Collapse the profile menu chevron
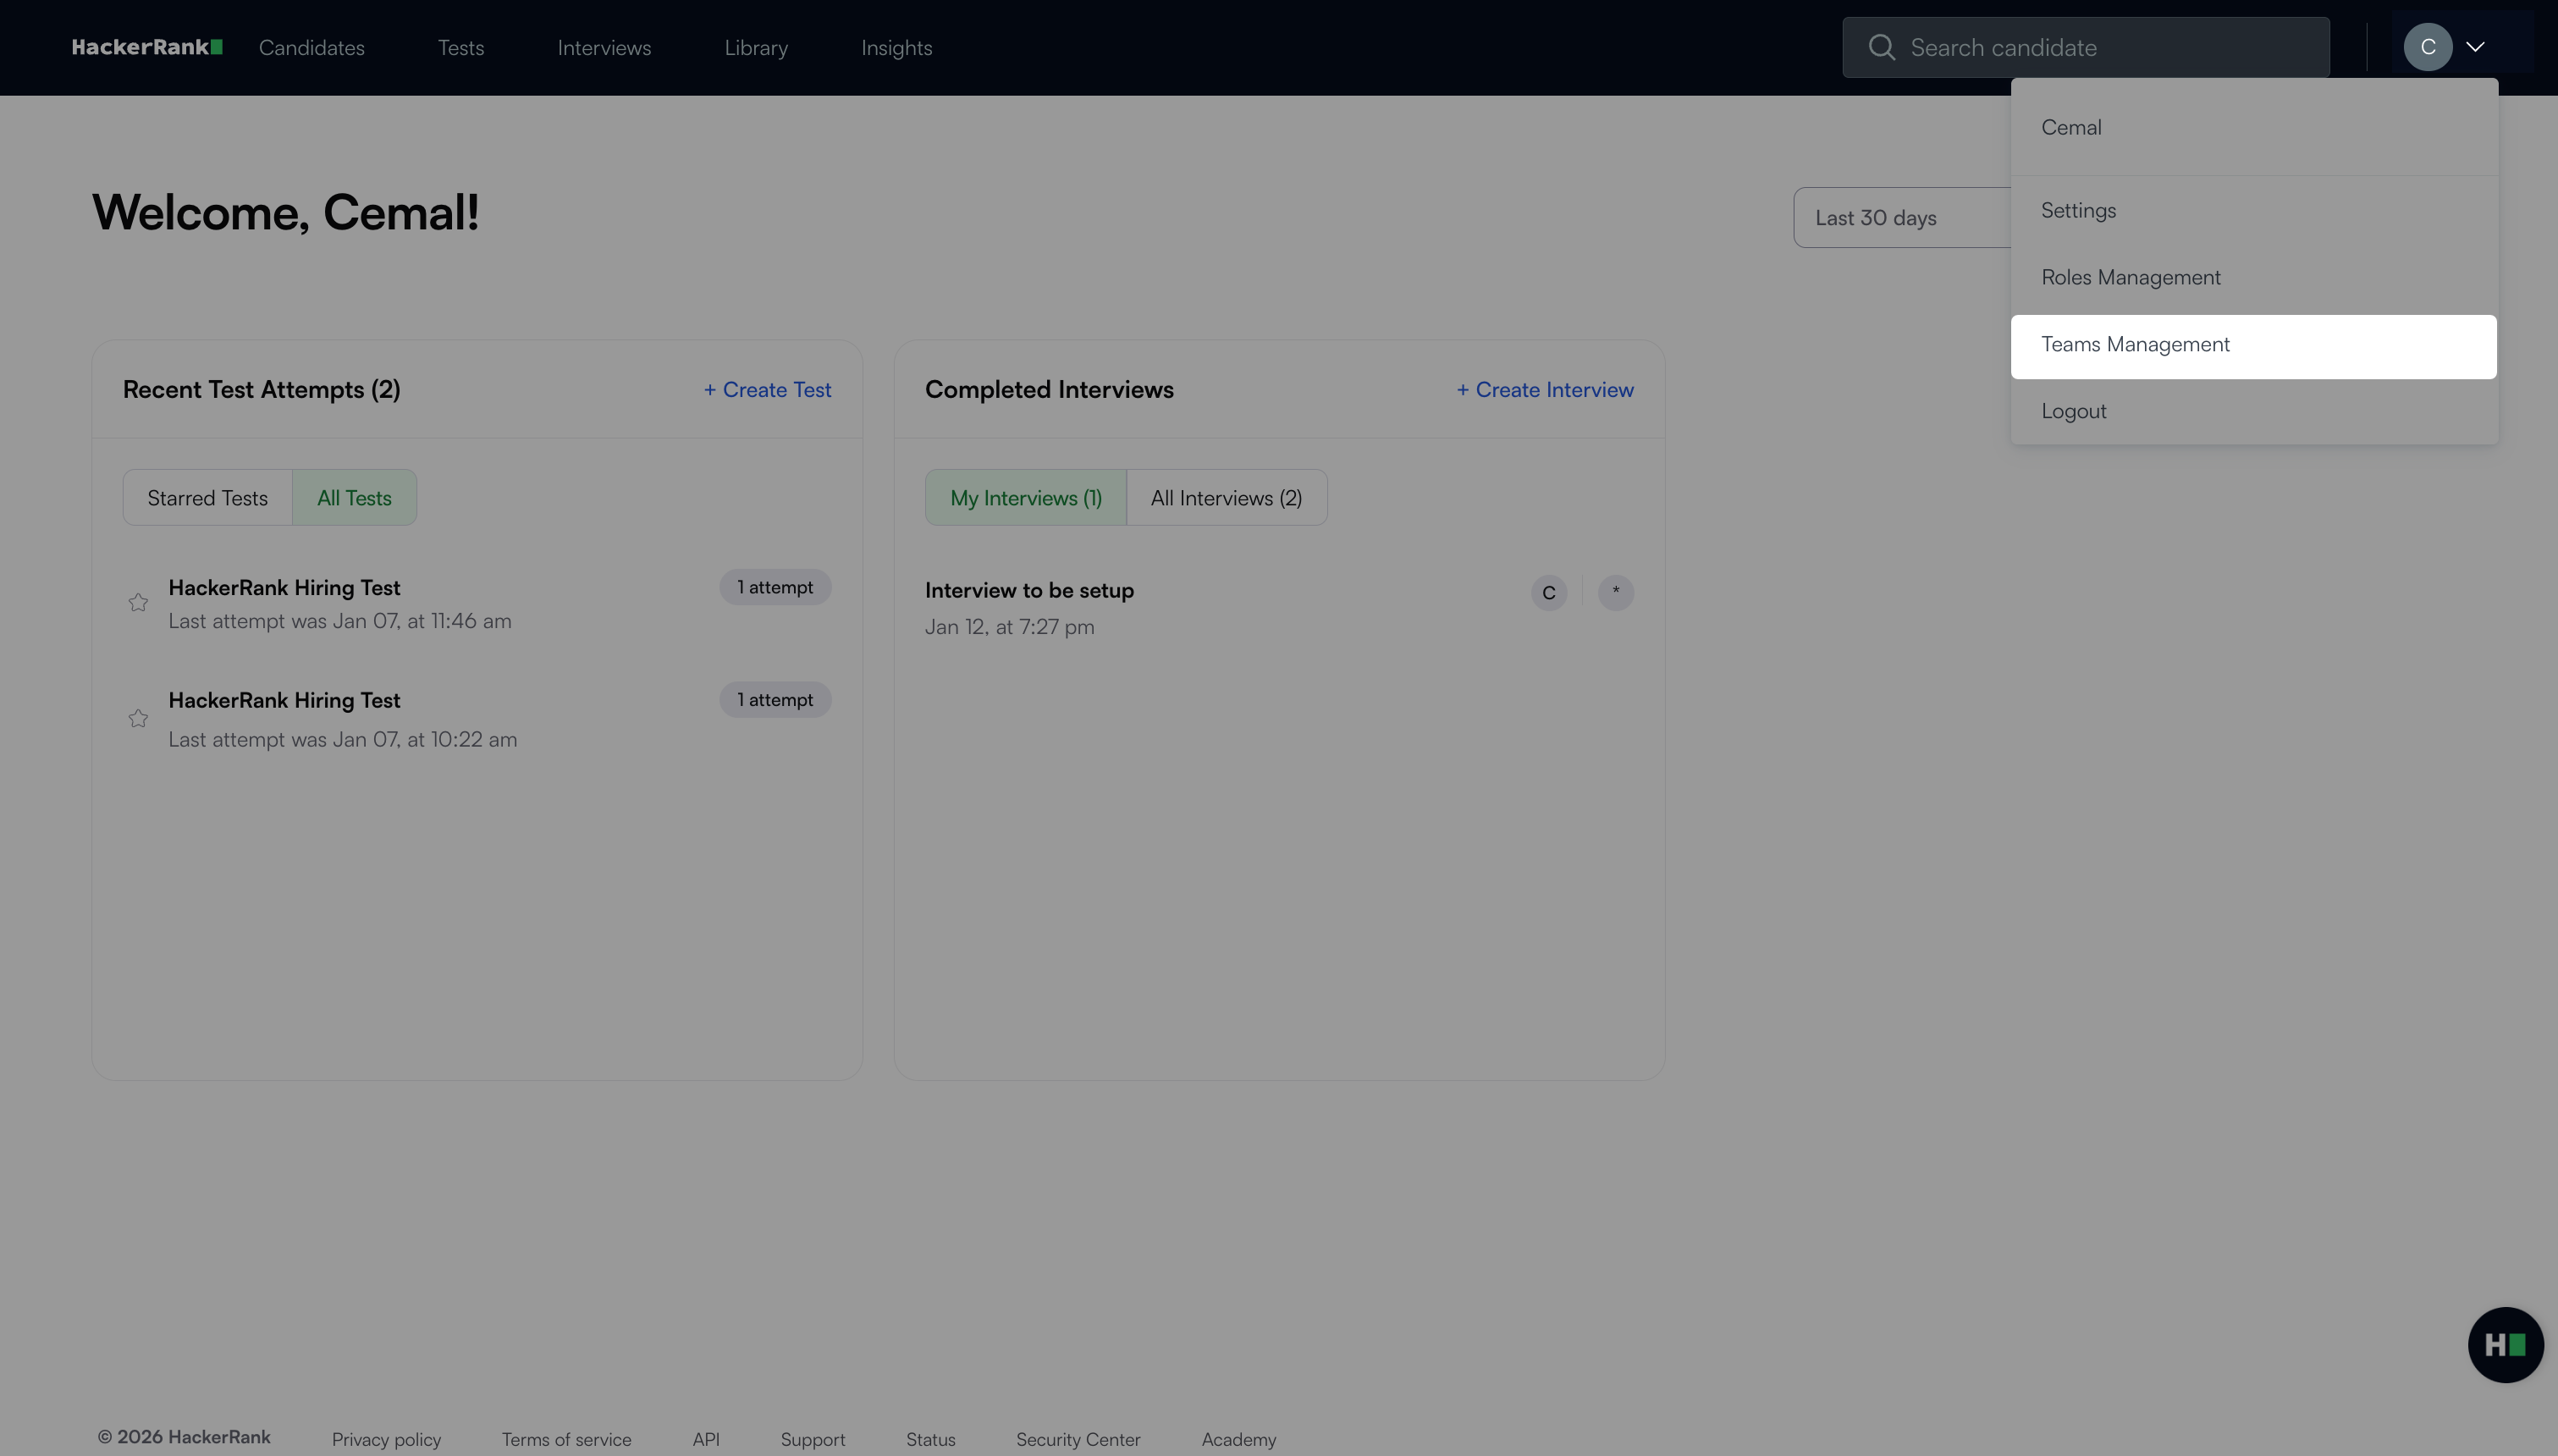2558x1456 pixels. tap(2475, 47)
